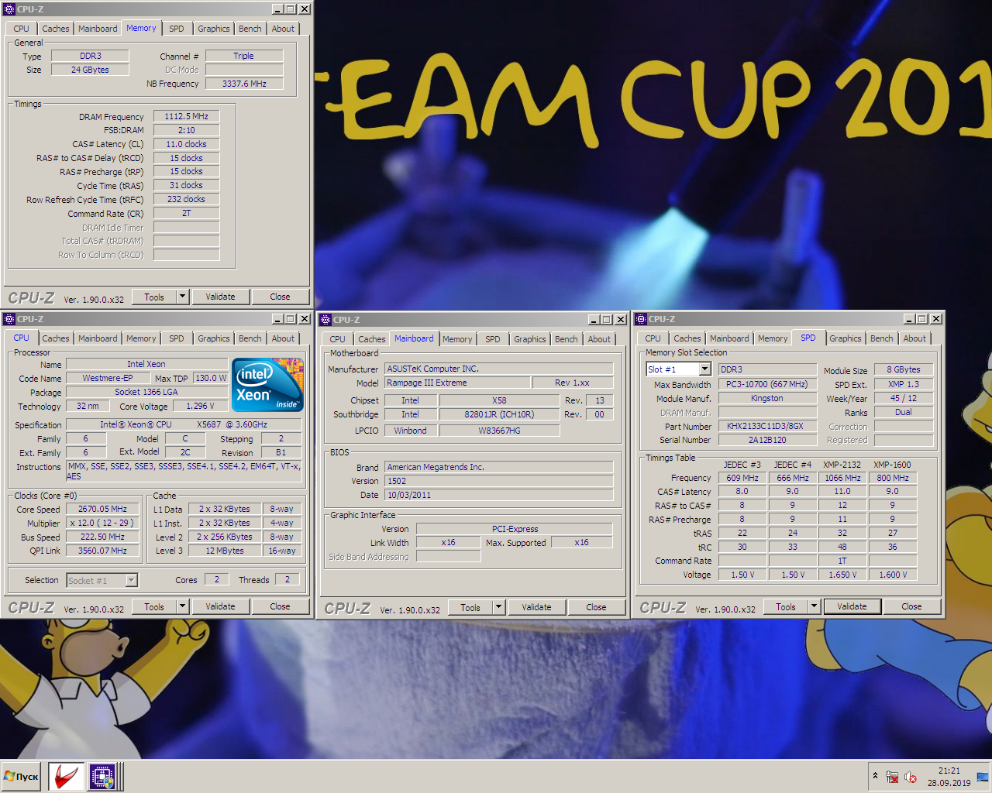Click QPI Link value 3560.07 MHz

[x=102, y=551]
